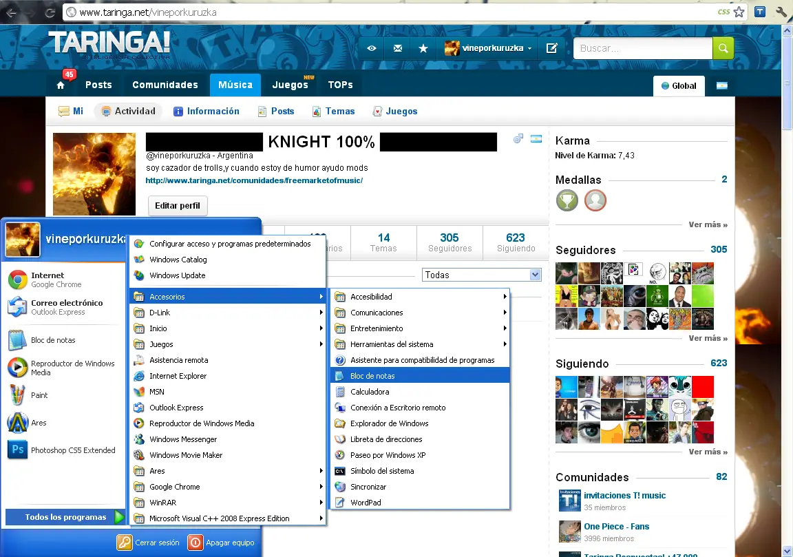Open Paint from pinned Start menu list
This screenshot has width=793, height=557.
click(65, 395)
